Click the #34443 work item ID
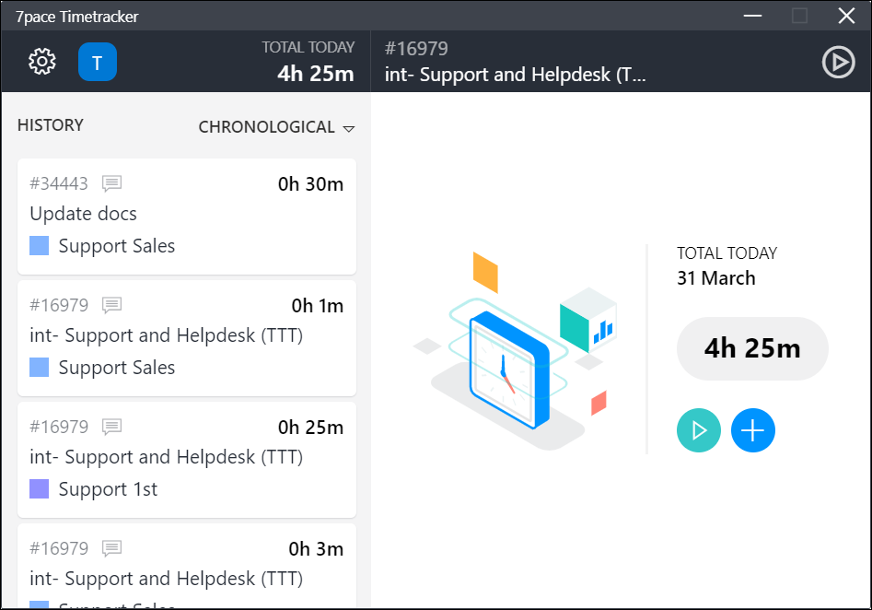The width and height of the screenshot is (872, 610). tap(59, 183)
